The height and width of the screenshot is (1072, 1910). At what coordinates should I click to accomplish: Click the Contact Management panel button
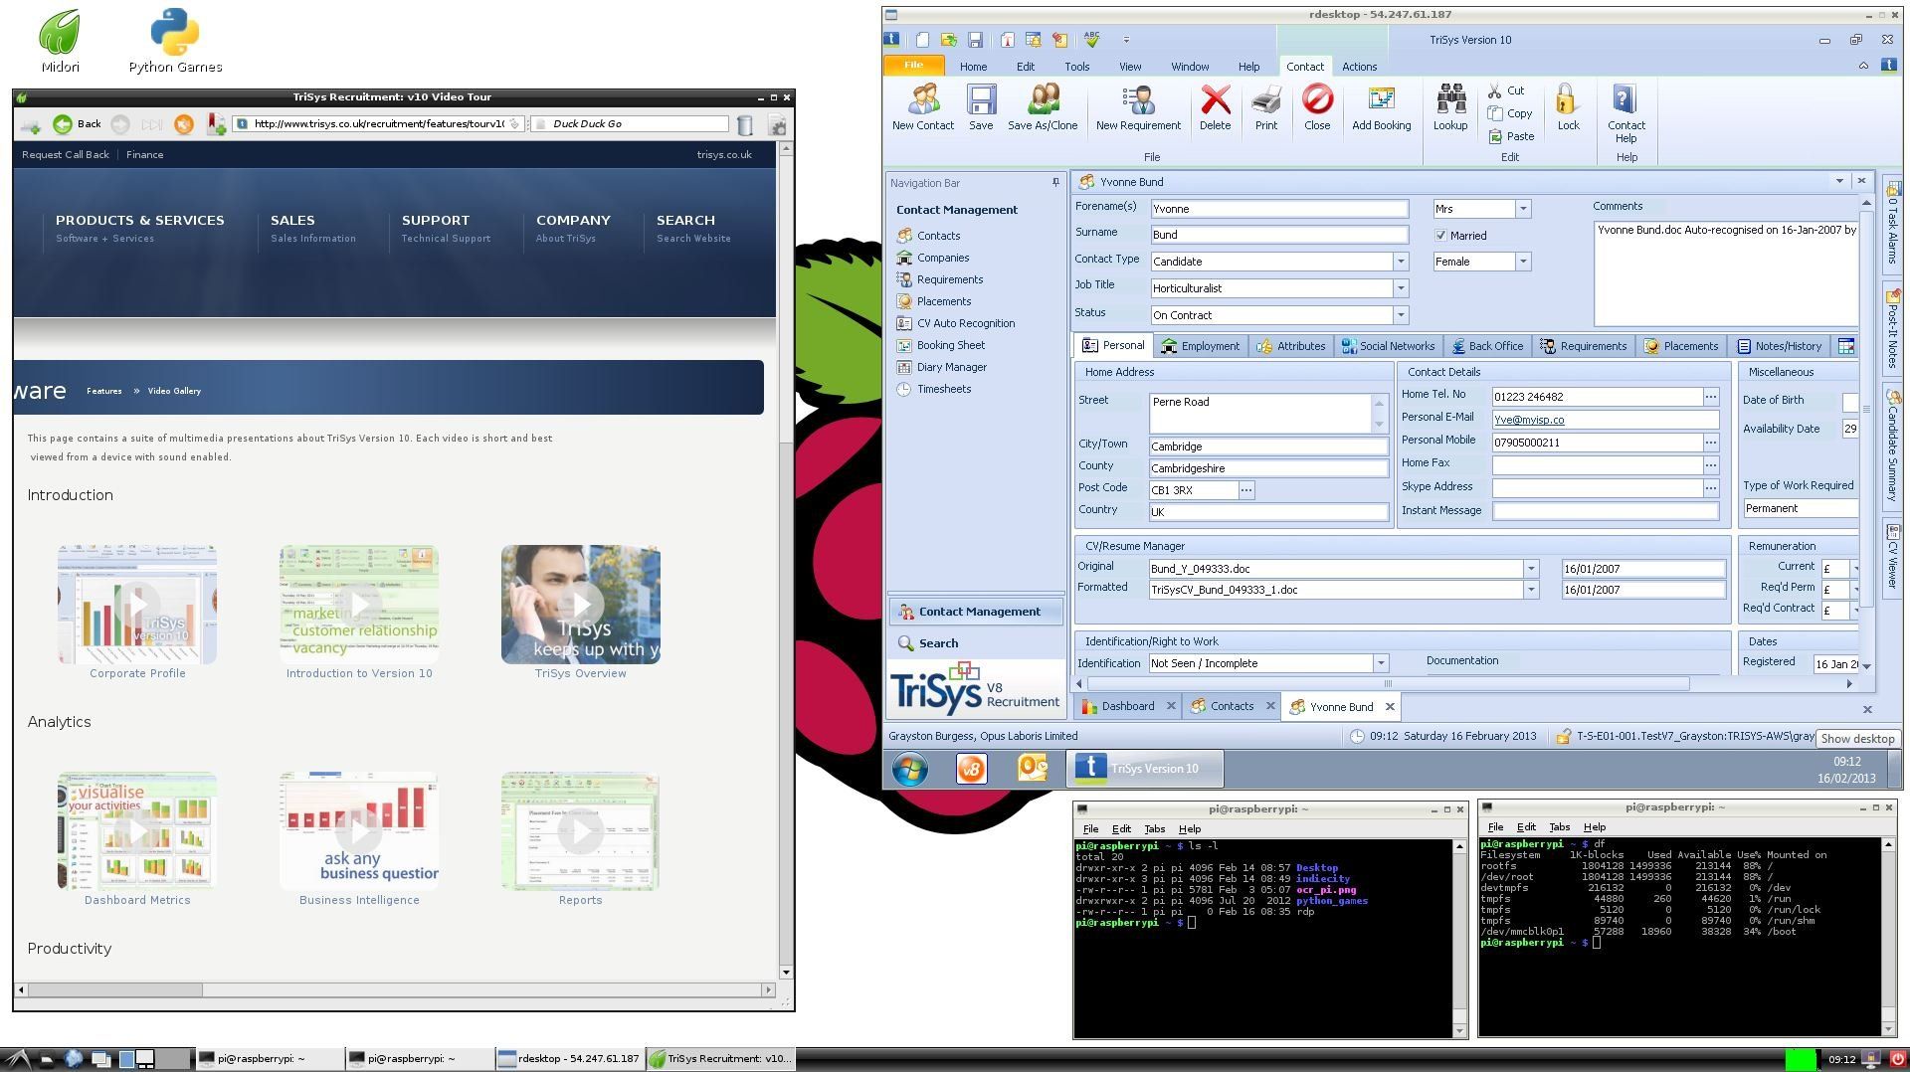pos(975,612)
